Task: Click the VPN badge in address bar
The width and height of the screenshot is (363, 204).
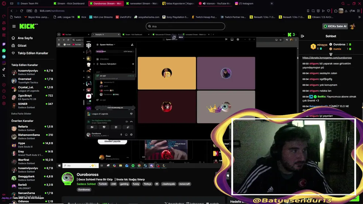Action: 29,11
